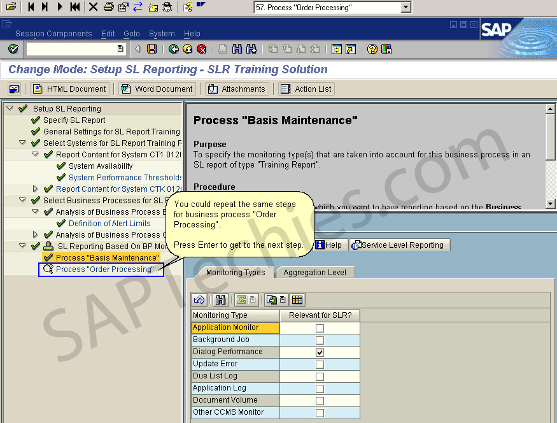Collapse the Setup SL Reporting tree node

click(10, 107)
